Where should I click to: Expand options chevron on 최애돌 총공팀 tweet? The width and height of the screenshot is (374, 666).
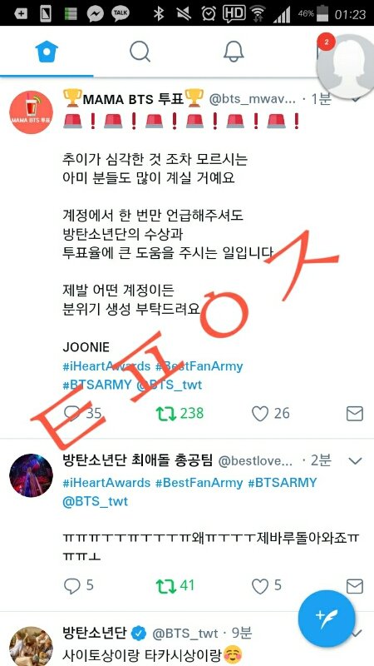355,461
